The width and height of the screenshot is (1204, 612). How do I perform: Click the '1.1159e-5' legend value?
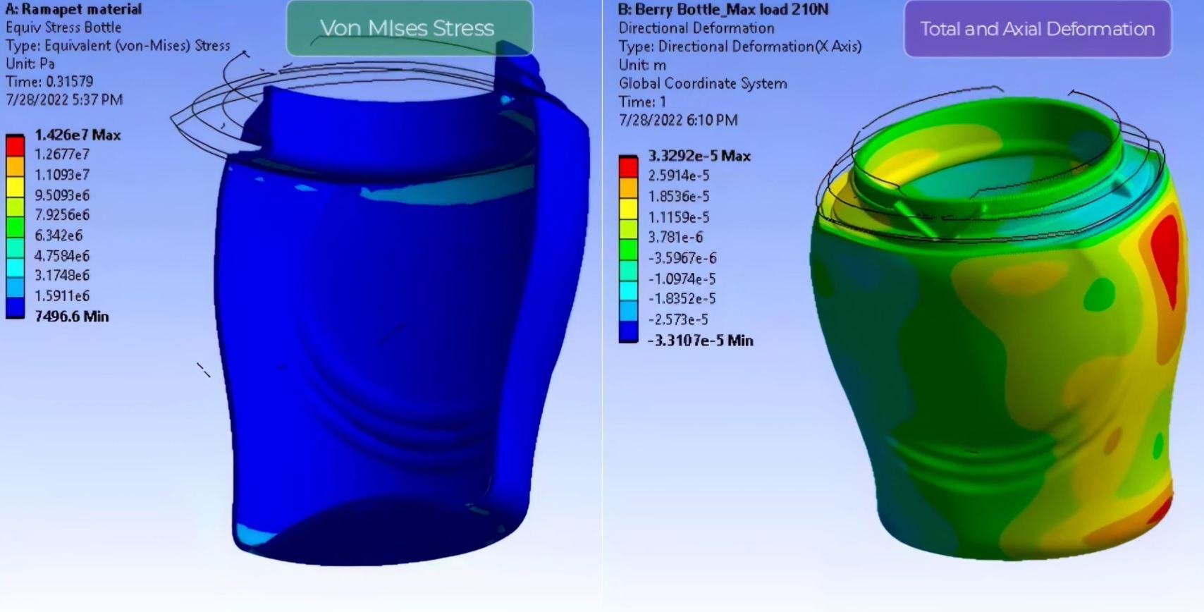click(679, 217)
